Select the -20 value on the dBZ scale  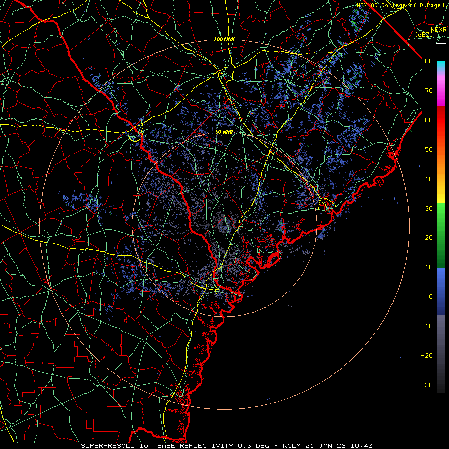pos(427,355)
